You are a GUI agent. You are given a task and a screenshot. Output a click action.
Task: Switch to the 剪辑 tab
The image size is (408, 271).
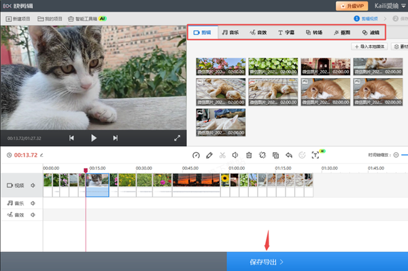(202, 33)
